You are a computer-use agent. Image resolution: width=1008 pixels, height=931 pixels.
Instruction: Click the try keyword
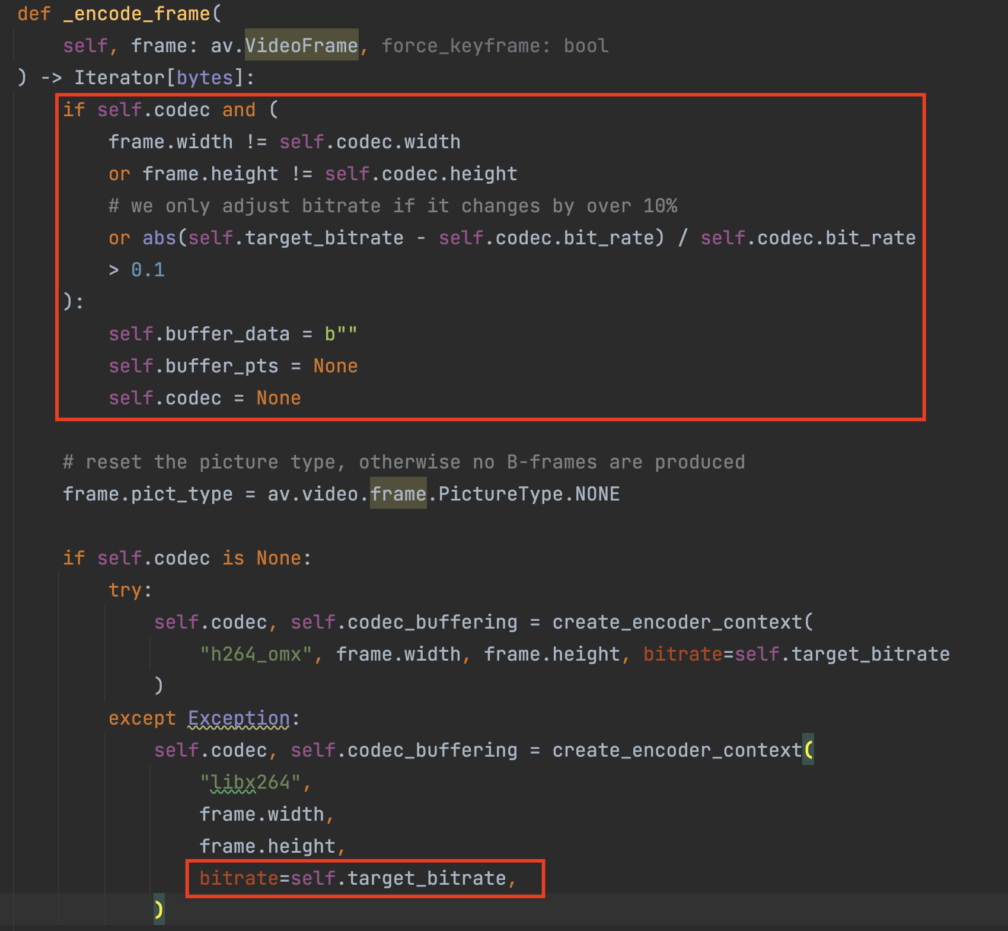pyautogui.click(x=125, y=590)
